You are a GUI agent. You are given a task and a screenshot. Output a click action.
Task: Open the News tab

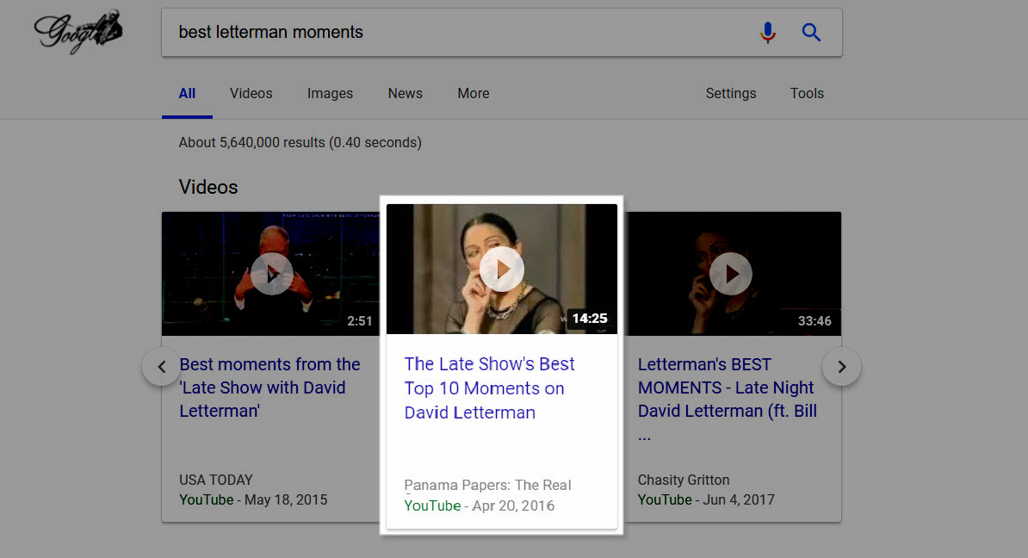[x=405, y=94]
